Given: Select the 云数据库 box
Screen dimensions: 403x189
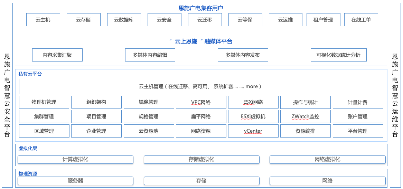Looking at the screenshot, I should pyautogui.click(x=124, y=20).
